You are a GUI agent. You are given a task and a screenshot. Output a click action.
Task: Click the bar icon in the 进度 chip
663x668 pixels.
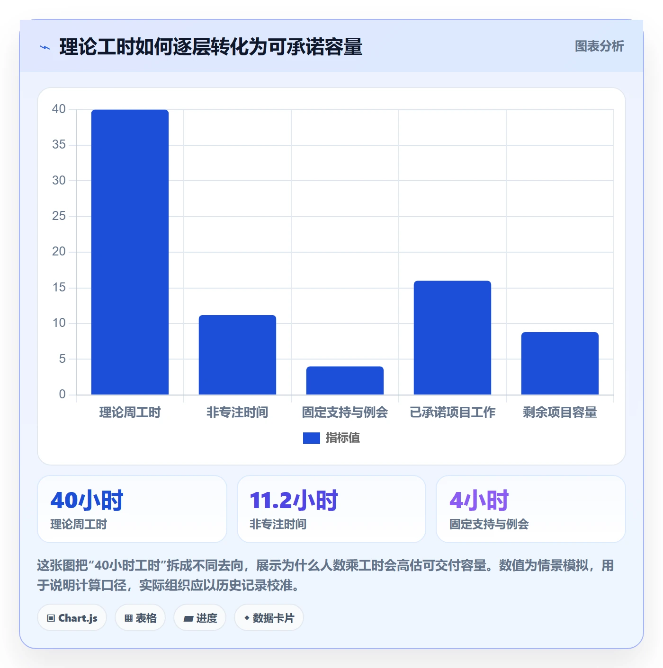[188, 618]
